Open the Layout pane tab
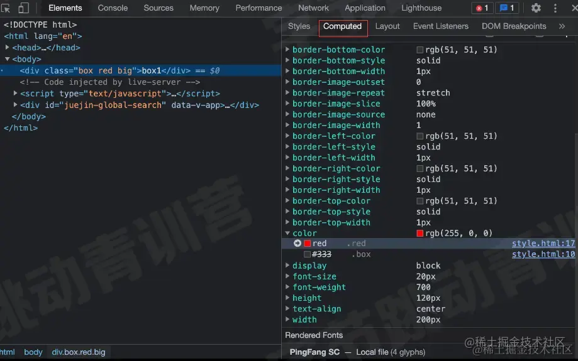 click(x=387, y=26)
